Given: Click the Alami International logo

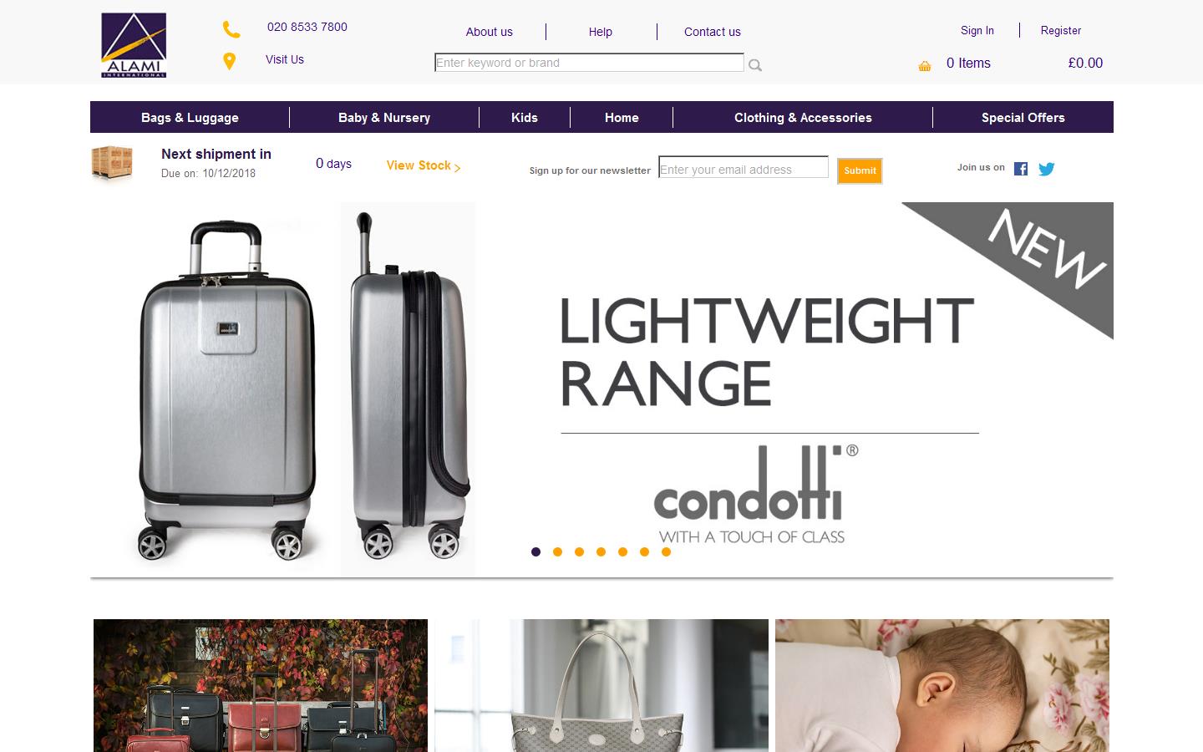Looking at the screenshot, I should pyautogui.click(x=134, y=45).
